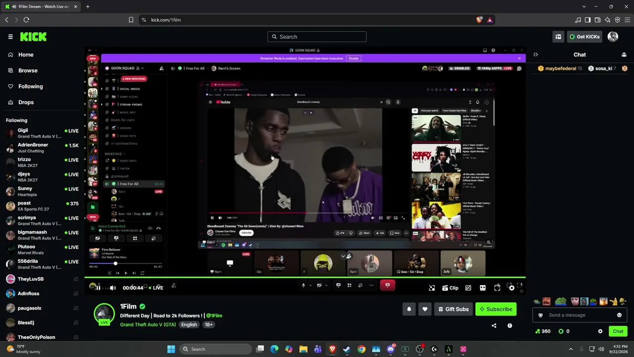Launch Google Chrome from the taskbar
Screen dimensions: 634x357
point(362,349)
